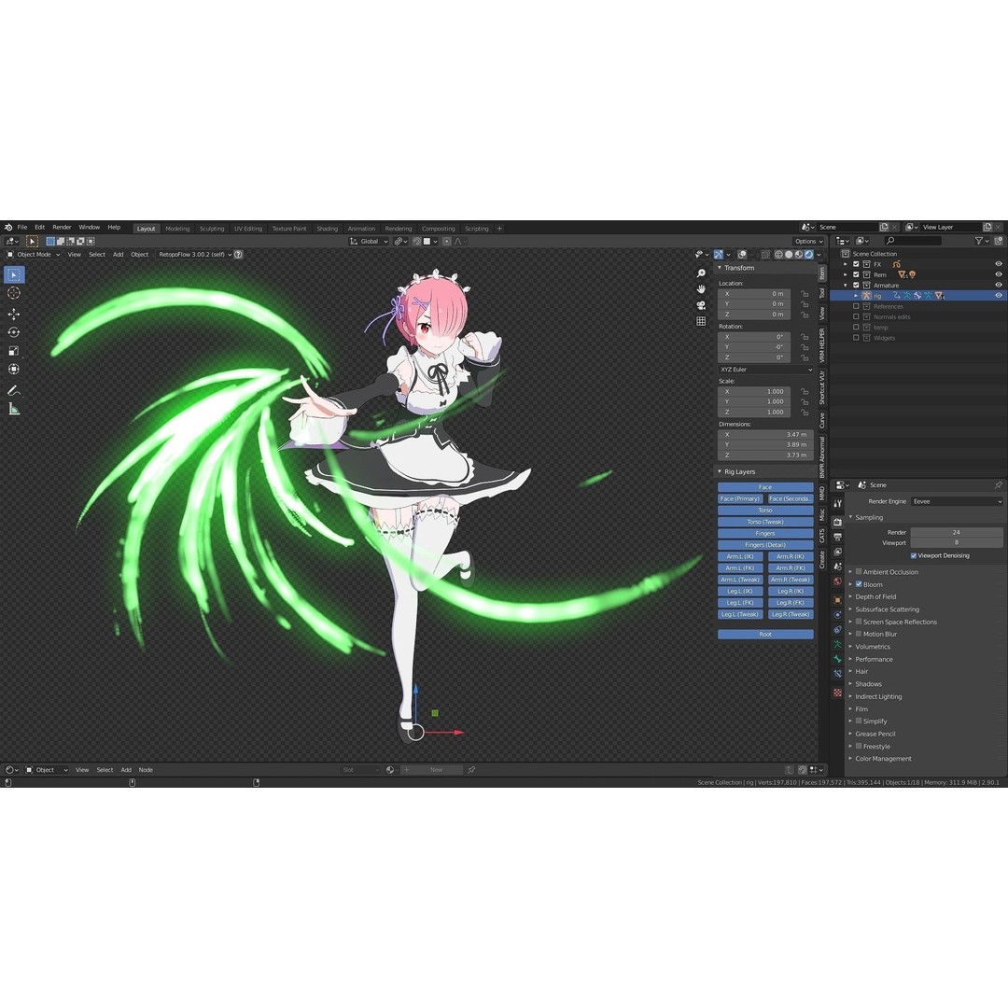
Task: Toggle Arm.L (IK) rig layer
Action: (740, 556)
